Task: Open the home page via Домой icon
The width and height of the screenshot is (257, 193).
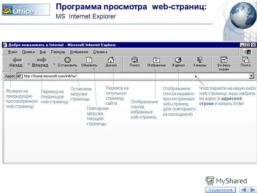Action: pos(111,59)
